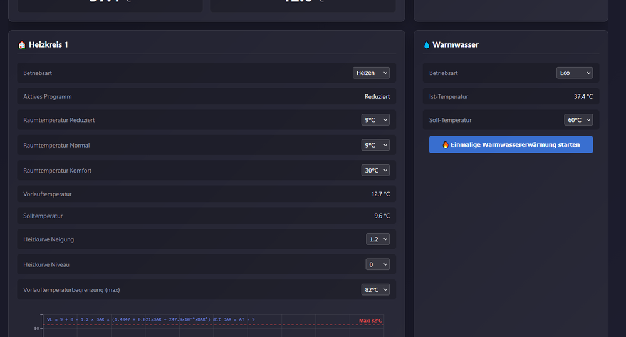Click the Vorlauftemperaturbegrenzung (max) label
The width and height of the screenshot is (626, 337).
pos(71,289)
